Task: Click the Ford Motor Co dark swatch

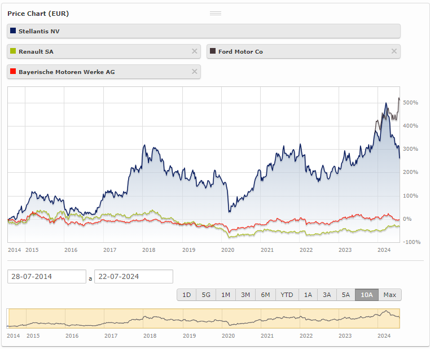Action: click(x=213, y=51)
